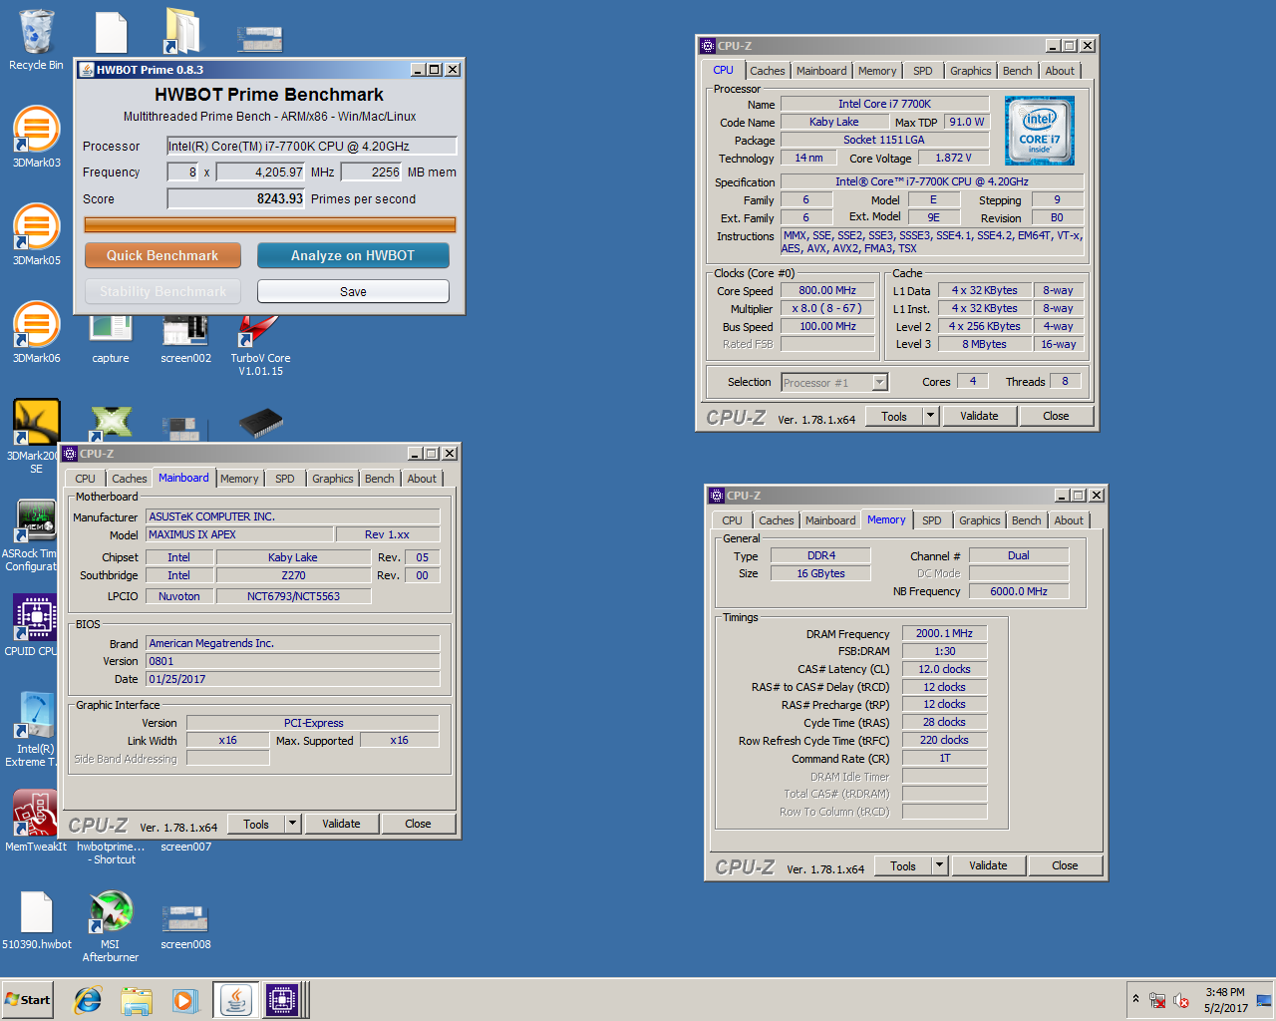Image resolution: width=1276 pixels, height=1021 pixels.
Task: Click the volume speaker tray icon
Action: click(1181, 1000)
